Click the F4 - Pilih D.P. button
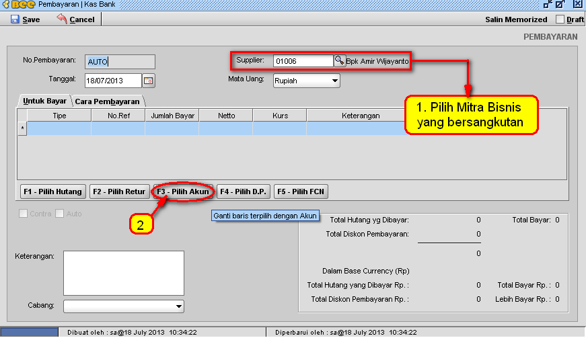 click(244, 192)
